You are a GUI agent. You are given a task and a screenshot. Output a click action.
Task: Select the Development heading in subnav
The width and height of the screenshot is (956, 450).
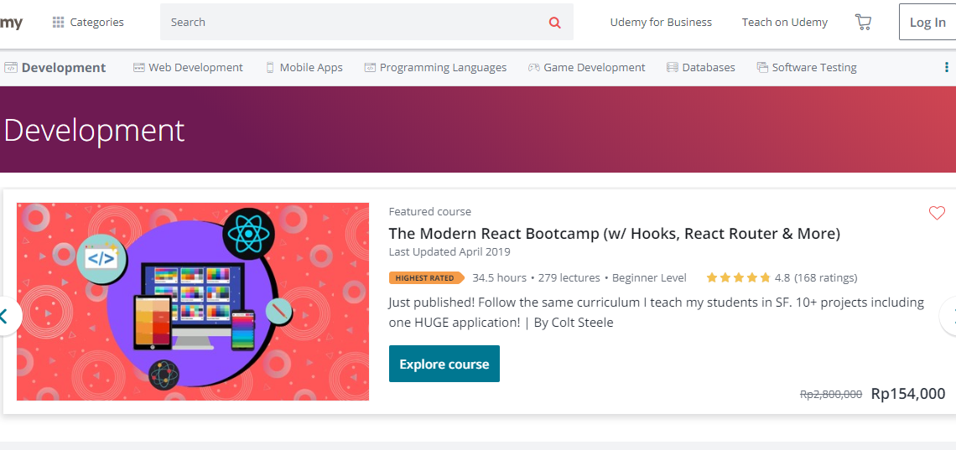coord(64,68)
